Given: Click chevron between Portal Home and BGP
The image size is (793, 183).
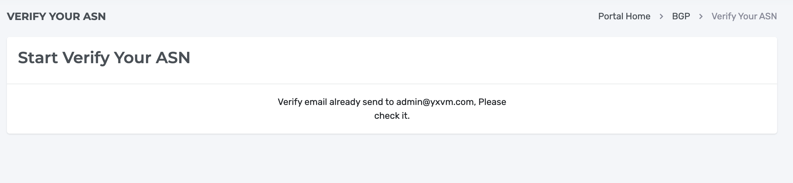Looking at the screenshot, I should (x=661, y=16).
